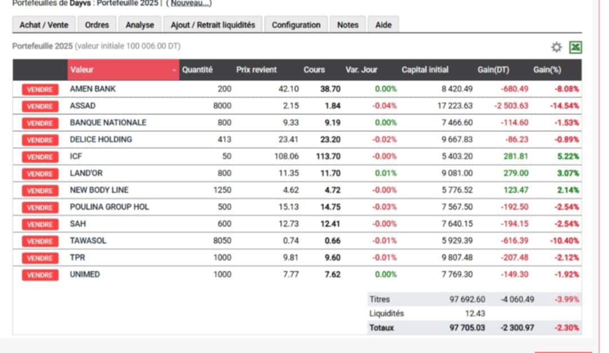Viewport: 609px width, 353px height.
Task: Sell TAWASOL with its VENDRE button
Action: pos(40,241)
